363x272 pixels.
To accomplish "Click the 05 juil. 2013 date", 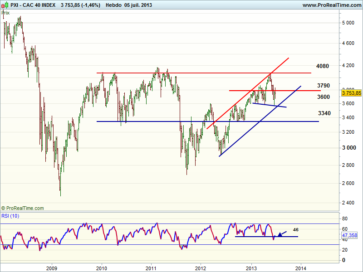I will 137,5.
